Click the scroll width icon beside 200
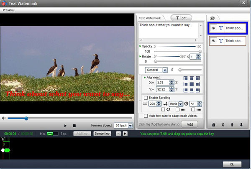 point(145,103)
